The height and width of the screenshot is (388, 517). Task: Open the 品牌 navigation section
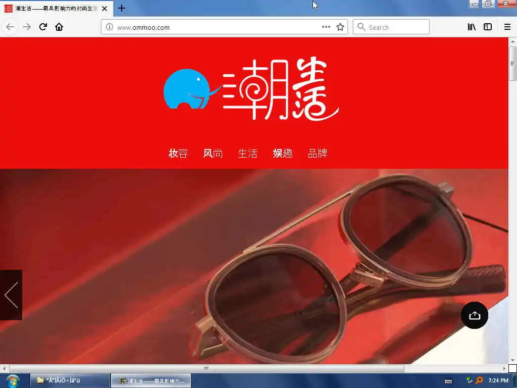[318, 154]
